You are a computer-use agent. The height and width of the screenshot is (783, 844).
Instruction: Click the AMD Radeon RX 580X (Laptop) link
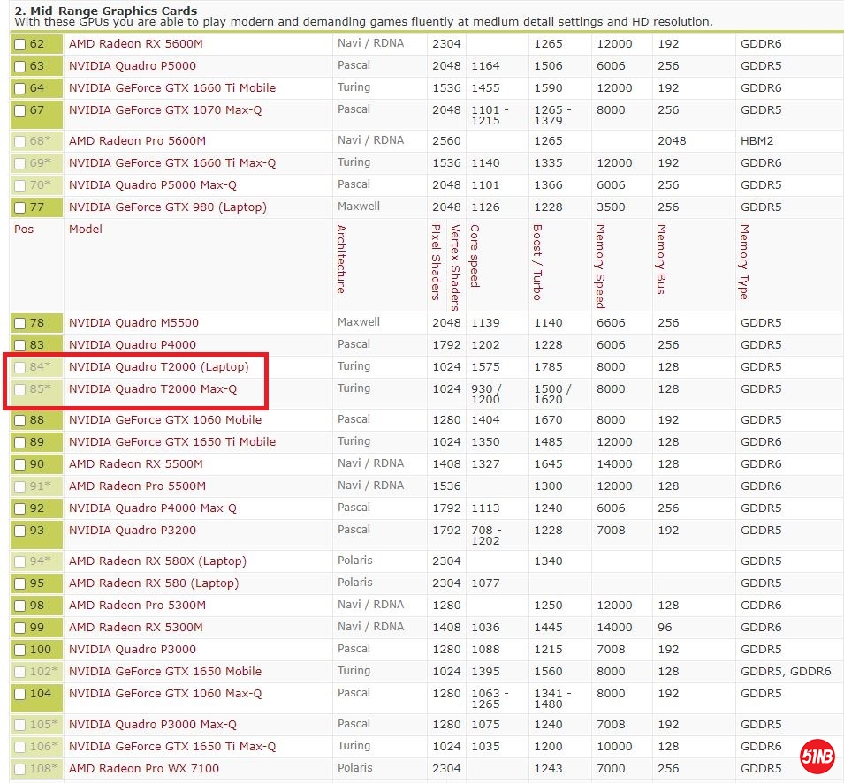click(157, 561)
